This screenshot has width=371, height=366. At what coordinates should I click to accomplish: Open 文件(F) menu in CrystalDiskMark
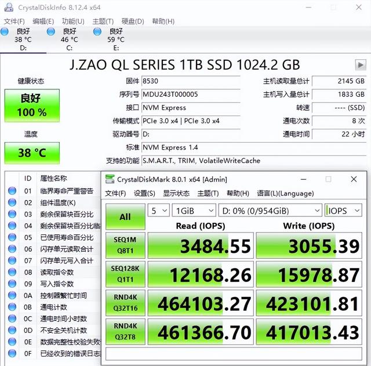point(115,193)
